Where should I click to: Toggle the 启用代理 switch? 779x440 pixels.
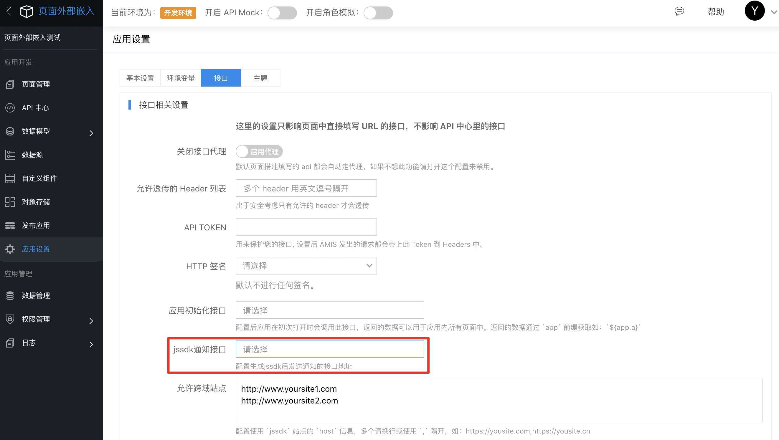(x=259, y=151)
